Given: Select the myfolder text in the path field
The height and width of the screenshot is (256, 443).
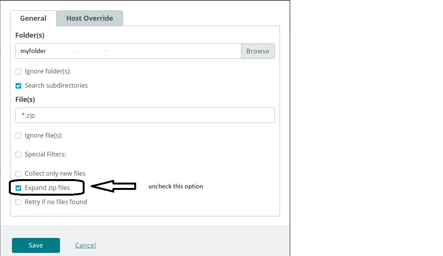Looking at the screenshot, I should pos(33,51).
